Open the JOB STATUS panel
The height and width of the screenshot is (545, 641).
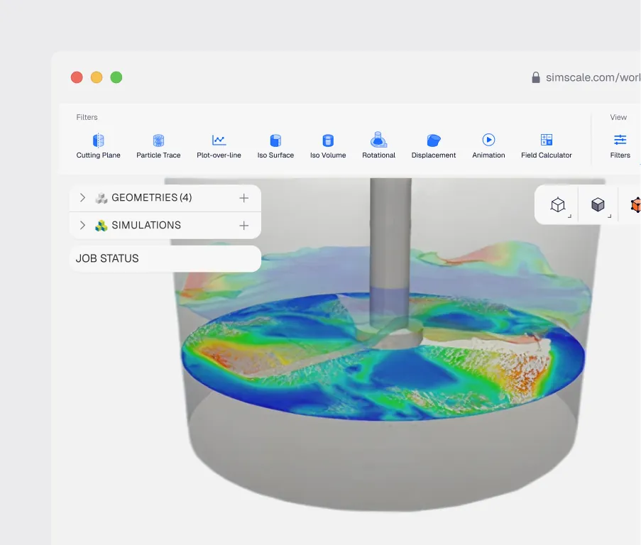tap(165, 258)
